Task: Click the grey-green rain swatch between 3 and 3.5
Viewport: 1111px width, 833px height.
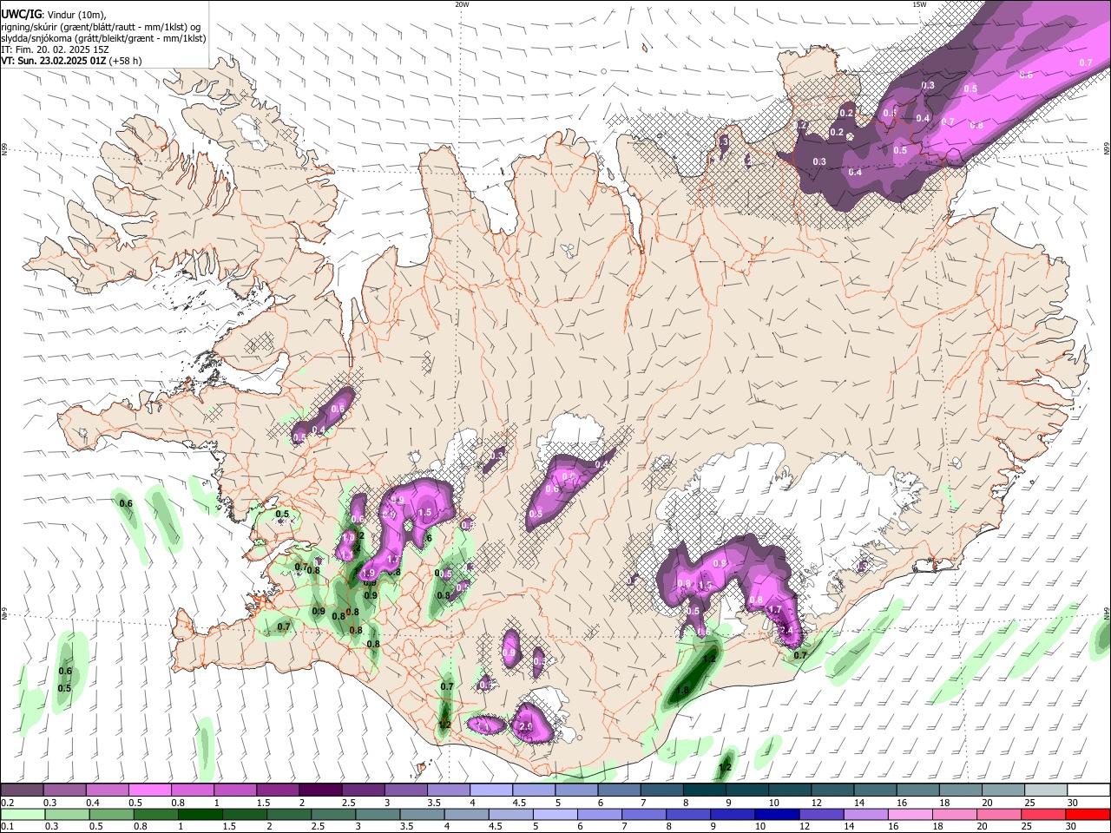Action: (x=377, y=814)
